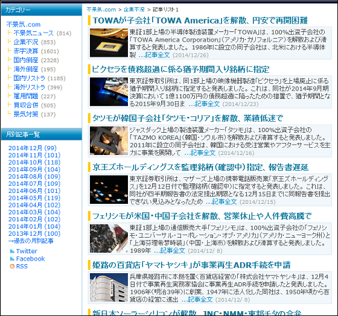338x316 pixels.
Task: Read 記事全文 for ピクセラ article (2014/12/23)
Action: point(204,104)
